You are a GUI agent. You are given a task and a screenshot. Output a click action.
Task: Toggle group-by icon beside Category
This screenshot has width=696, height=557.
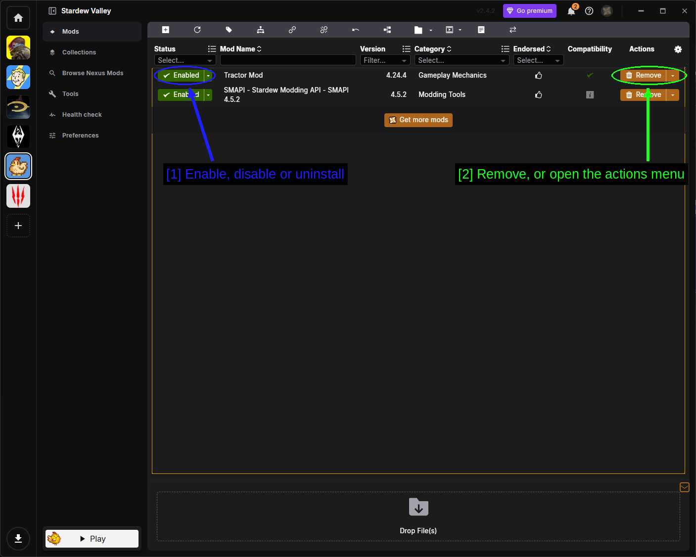[406, 49]
